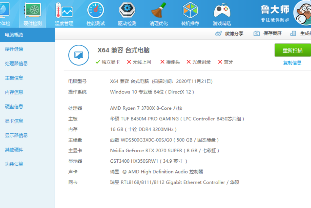Click AMD High Definition Audio text
Screen dimensions: 311x208
pos(157,172)
